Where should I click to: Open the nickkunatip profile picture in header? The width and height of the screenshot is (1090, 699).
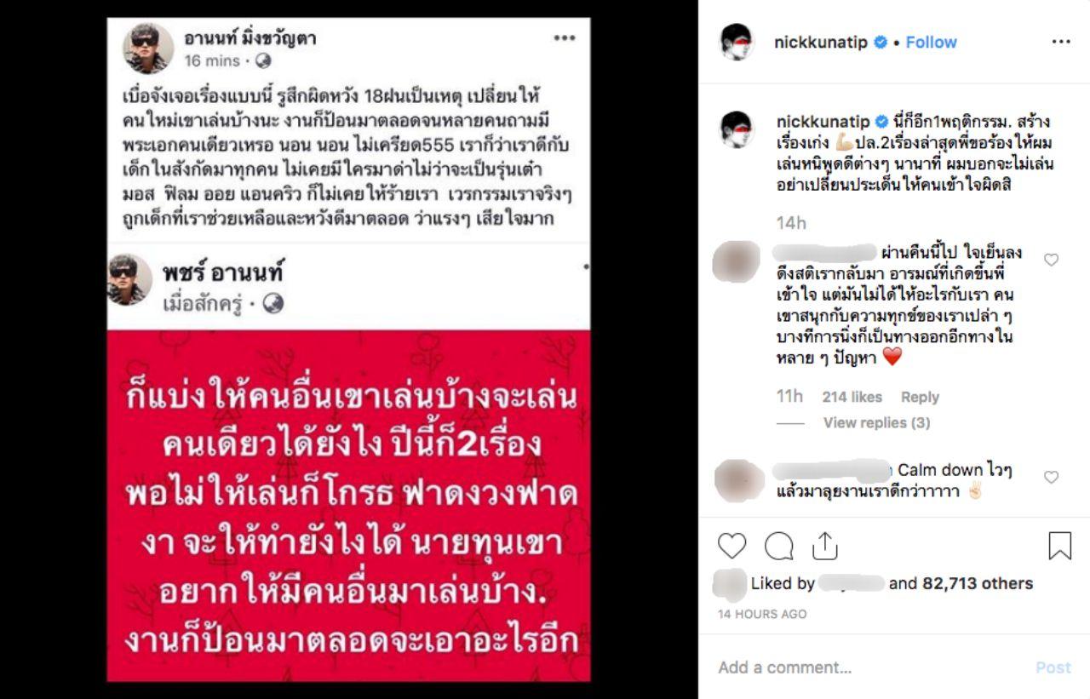(737, 42)
